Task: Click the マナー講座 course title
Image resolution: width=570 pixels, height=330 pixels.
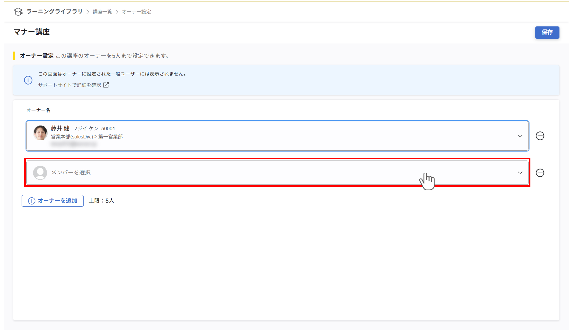Action: coord(31,32)
